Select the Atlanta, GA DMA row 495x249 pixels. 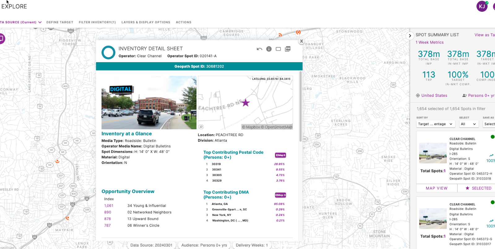[x=245, y=204]
